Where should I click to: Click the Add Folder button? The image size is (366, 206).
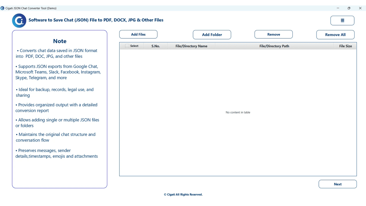click(212, 35)
